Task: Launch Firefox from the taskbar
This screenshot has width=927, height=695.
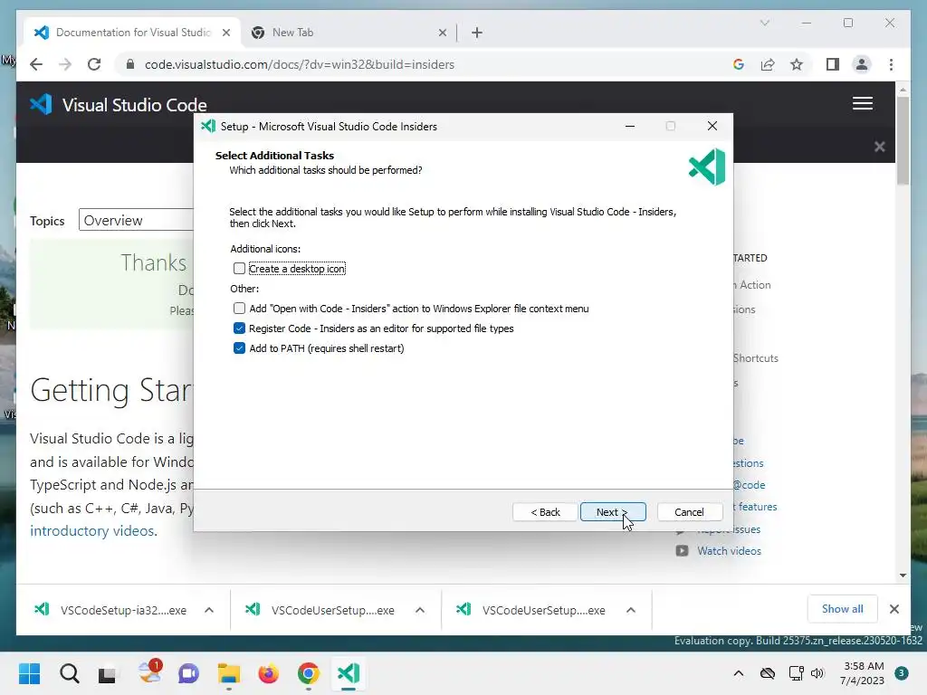Action: point(268,673)
